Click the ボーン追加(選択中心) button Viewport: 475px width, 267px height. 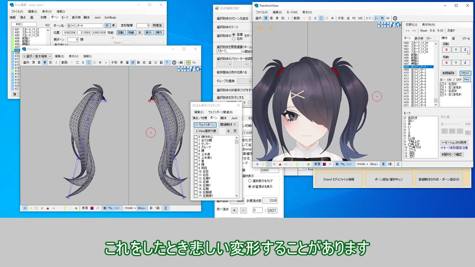click(389, 179)
